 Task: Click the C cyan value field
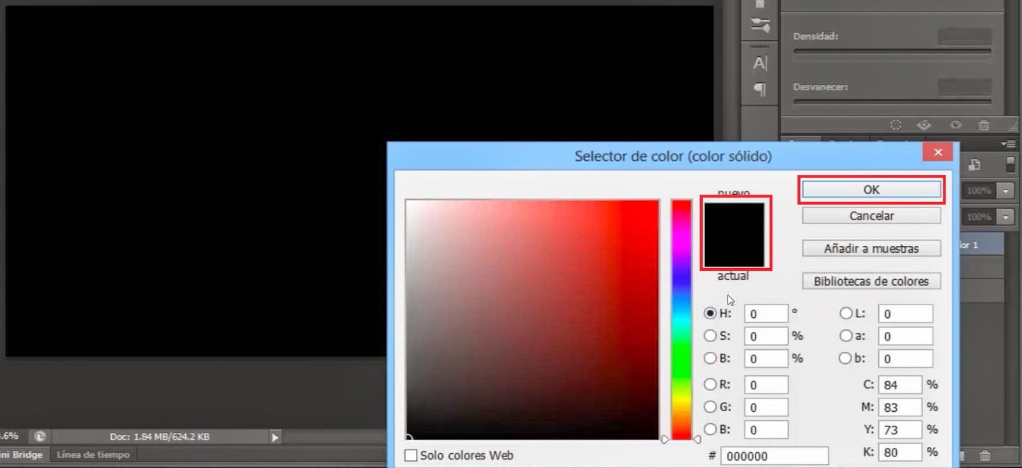(x=900, y=384)
